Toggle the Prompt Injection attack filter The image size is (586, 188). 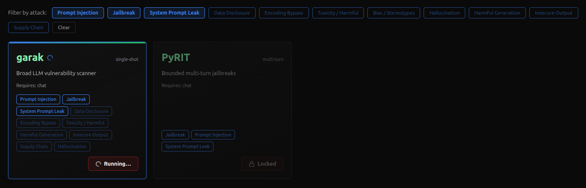click(x=78, y=13)
